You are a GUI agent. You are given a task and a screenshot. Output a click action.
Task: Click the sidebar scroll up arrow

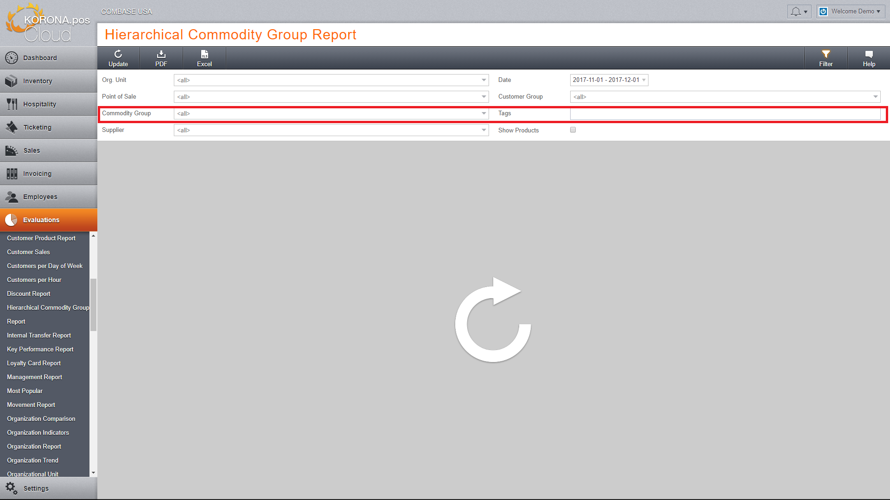point(93,236)
